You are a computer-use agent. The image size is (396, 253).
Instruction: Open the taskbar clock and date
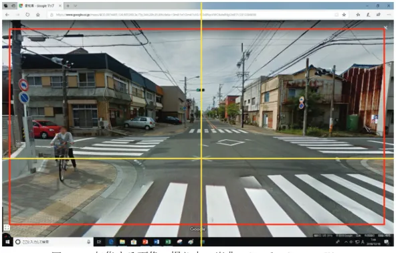point(373,242)
